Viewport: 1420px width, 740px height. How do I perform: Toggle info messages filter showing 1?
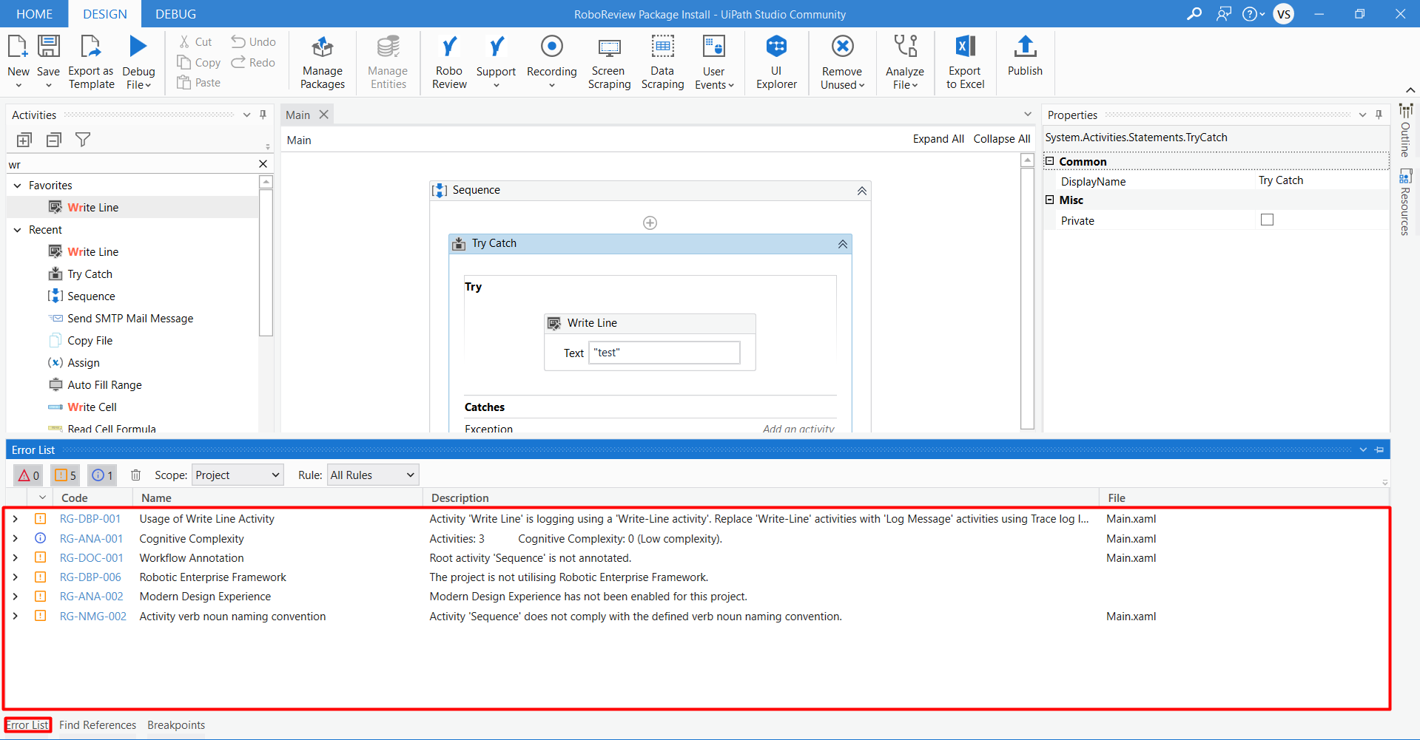(102, 475)
